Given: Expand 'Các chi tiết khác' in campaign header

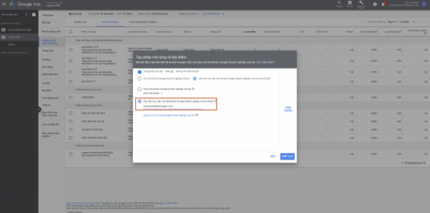Looking at the screenshot, I should coord(213,14).
